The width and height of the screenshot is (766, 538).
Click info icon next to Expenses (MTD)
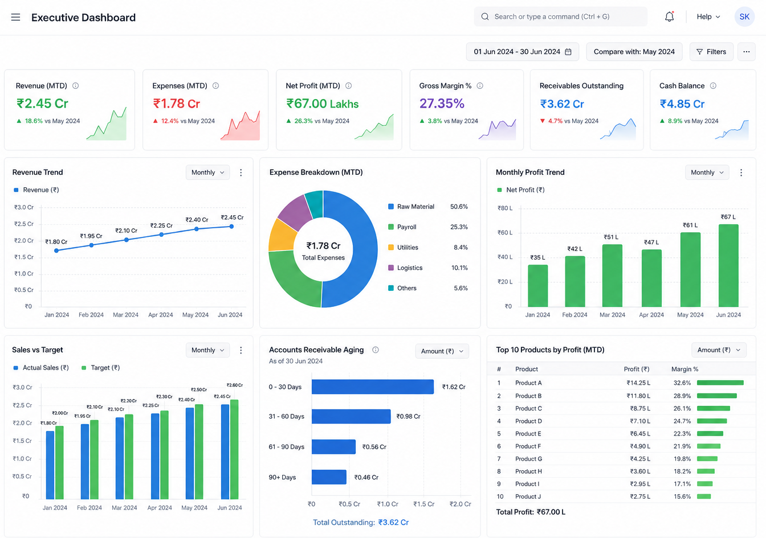click(216, 86)
